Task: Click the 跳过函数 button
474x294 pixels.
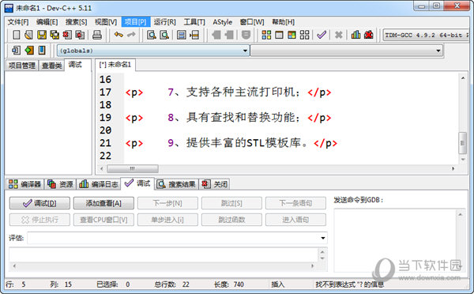Action: click(231, 220)
